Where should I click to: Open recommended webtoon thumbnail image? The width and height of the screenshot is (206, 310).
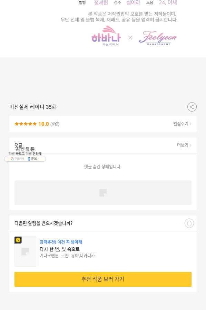pos(26,252)
